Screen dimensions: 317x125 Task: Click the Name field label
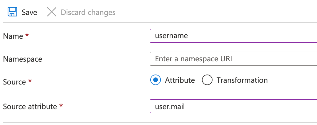(x=13, y=36)
